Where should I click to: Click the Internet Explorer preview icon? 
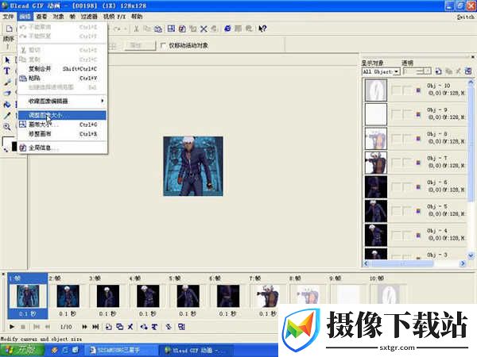pos(227,29)
